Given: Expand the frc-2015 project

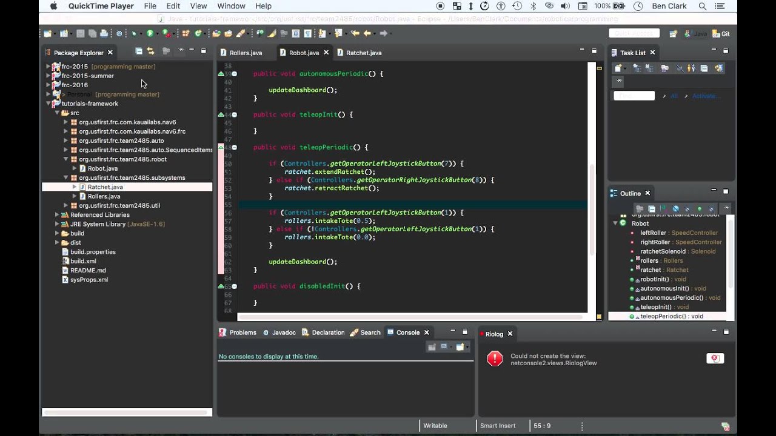Looking at the screenshot, I should pos(48,67).
